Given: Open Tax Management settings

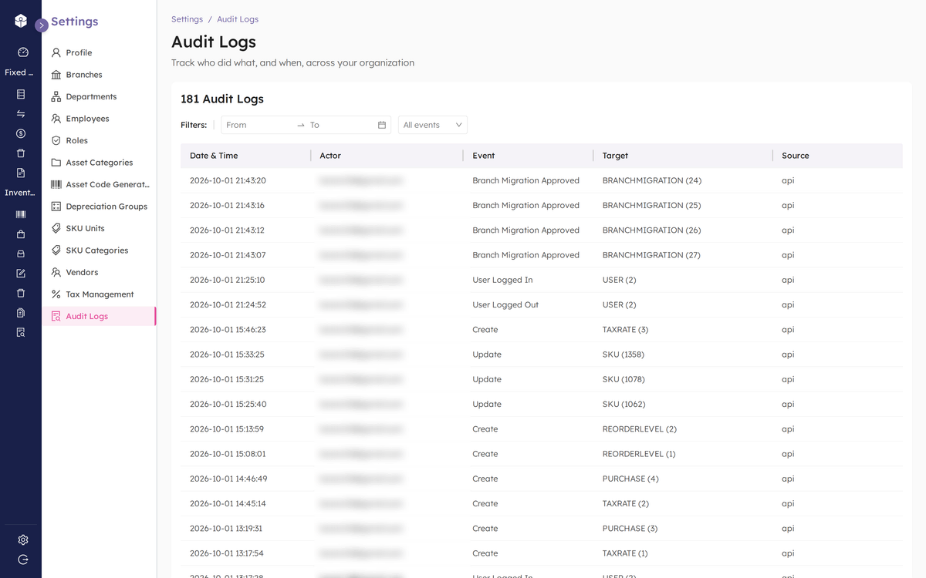Looking at the screenshot, I should coord(99,294).
